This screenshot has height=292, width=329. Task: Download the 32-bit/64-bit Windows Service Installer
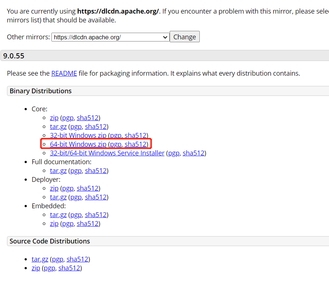[x=107, y=153]
